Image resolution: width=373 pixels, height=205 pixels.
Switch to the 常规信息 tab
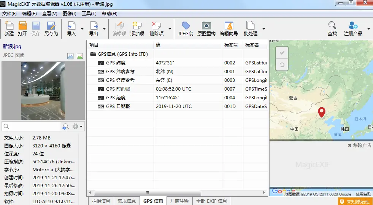click(x=127, y=201)
